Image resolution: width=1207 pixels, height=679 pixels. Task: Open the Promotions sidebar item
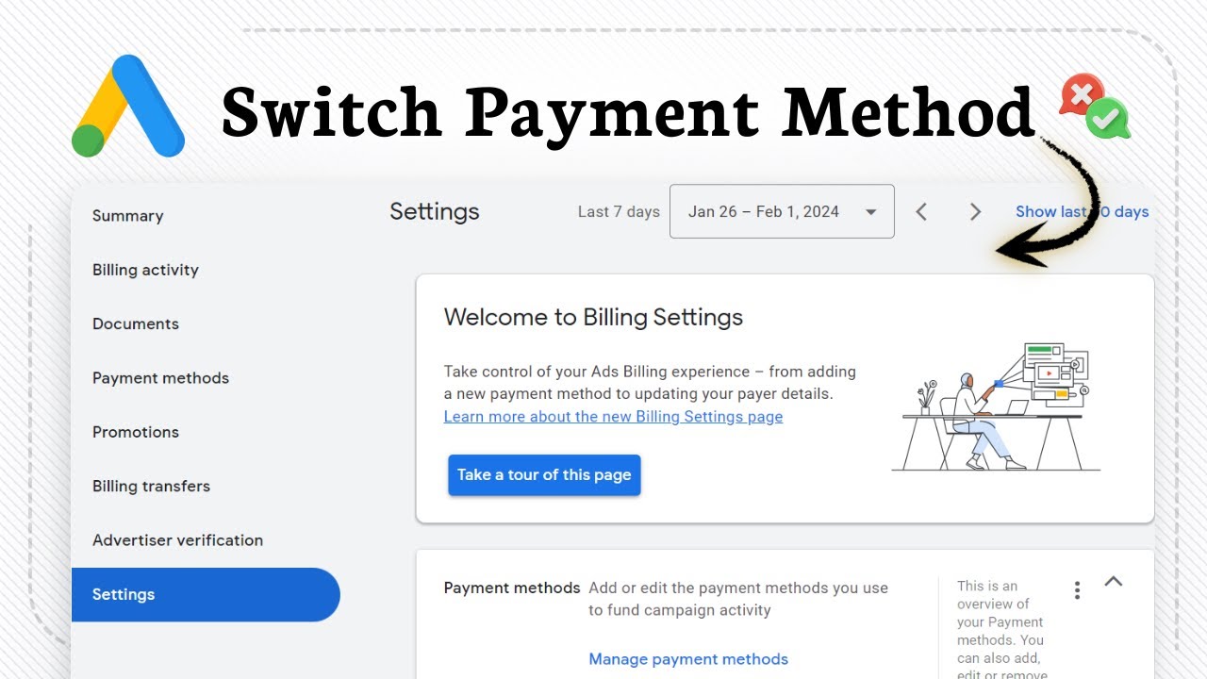(136, 432)
